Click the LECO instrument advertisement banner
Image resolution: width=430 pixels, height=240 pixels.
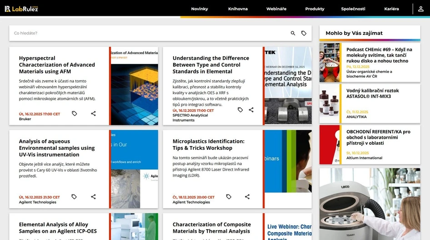coord(370,204)
